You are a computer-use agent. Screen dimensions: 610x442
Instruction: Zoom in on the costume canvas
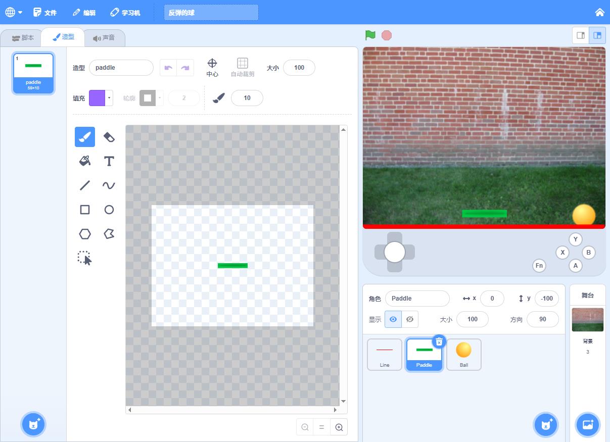(x=339, y=427)
